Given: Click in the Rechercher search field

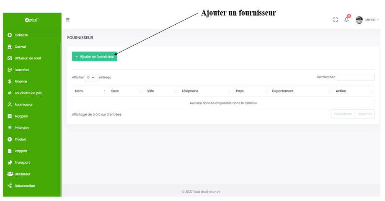Looking at the screenshot, I should click(x=355, y=77).
